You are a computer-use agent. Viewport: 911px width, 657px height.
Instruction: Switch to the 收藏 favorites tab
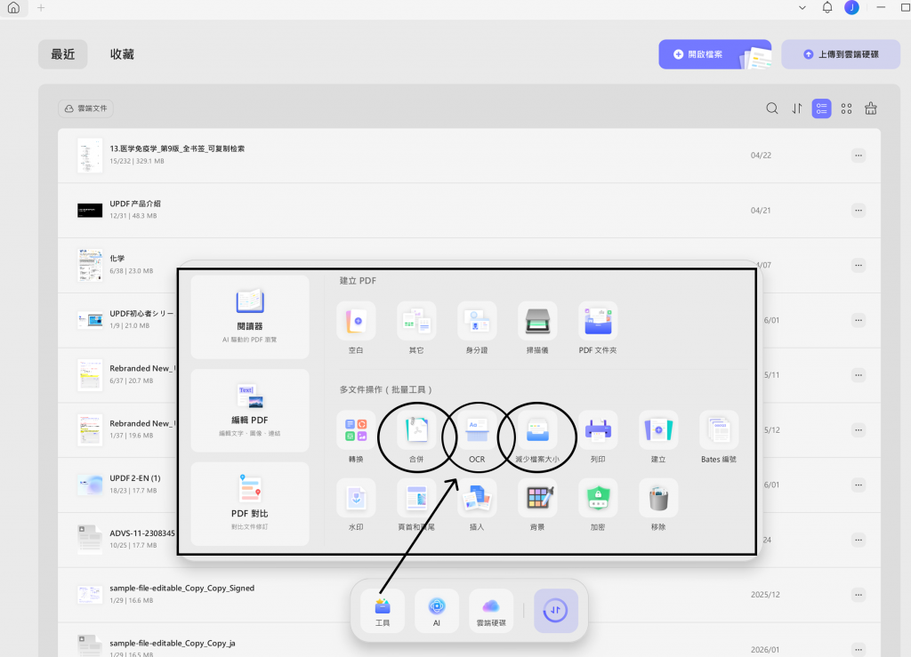(122, 54)
